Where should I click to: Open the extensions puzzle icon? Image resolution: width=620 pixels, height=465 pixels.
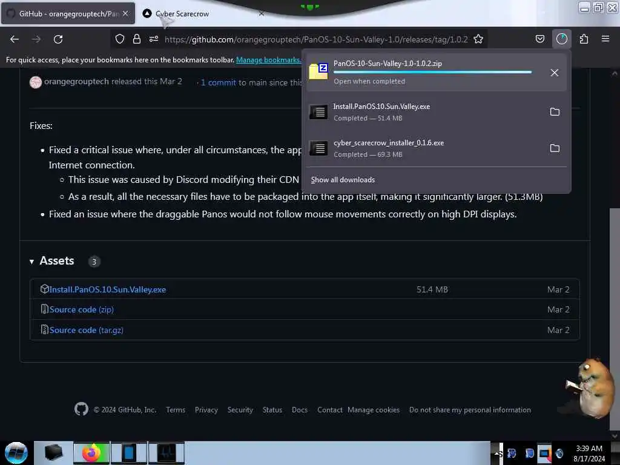(584, 39)
